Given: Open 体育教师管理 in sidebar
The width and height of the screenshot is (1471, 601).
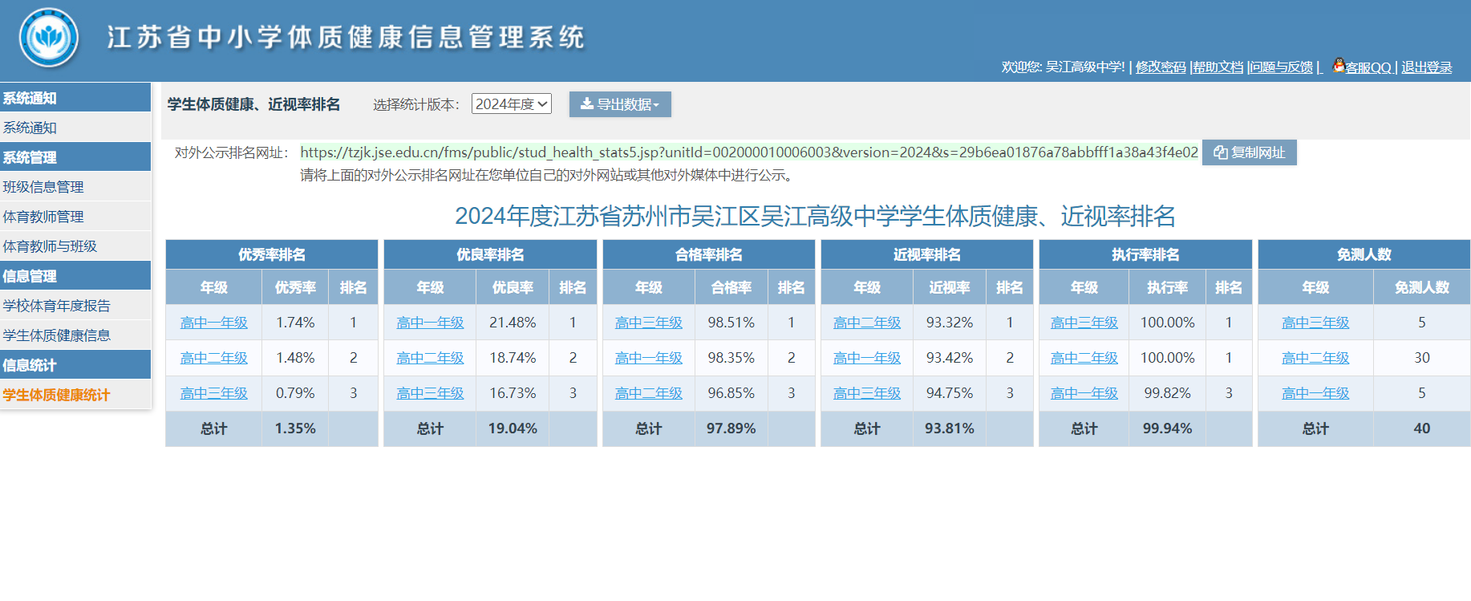Looking at the screenshot, I should coord(75,217).
